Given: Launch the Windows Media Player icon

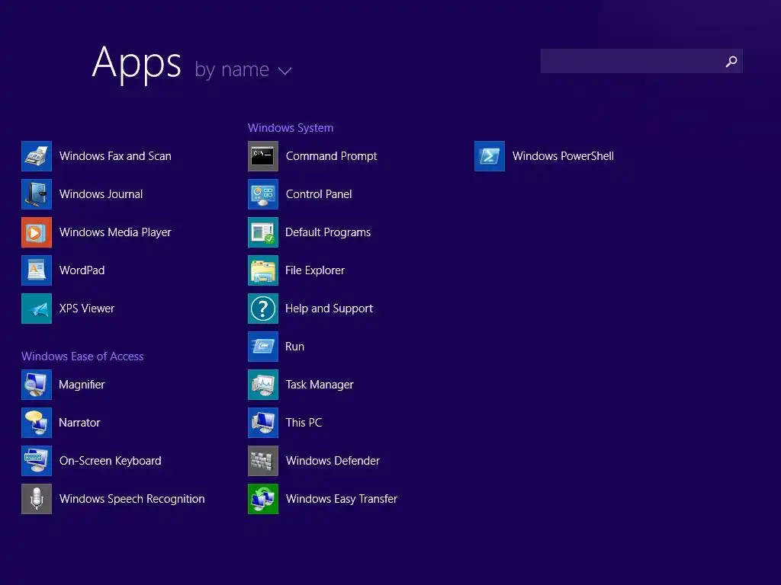Looking at the screenshot, I should [37, 232].
